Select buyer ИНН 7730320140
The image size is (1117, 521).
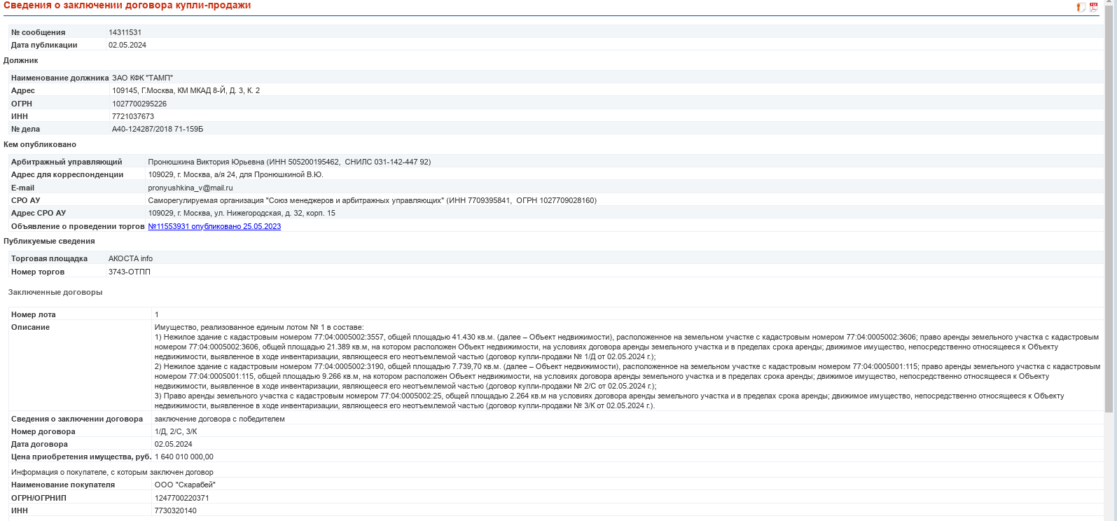click(176, 510)
